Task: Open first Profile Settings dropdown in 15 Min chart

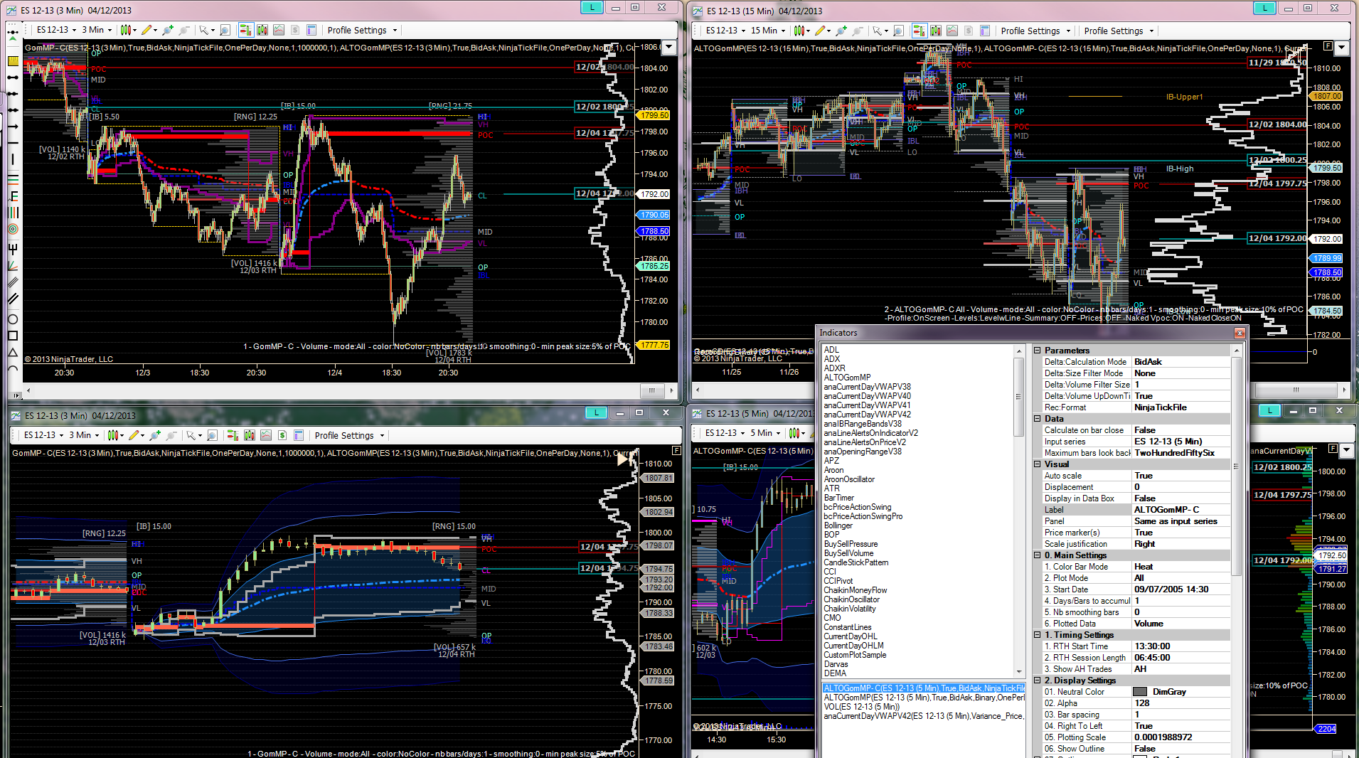Action: point(1035,31)
